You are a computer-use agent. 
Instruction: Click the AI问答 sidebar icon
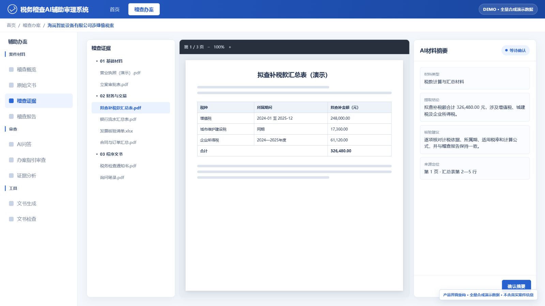pos(11,144)
